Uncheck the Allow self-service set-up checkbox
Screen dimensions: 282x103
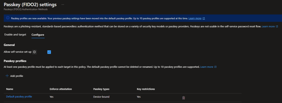[49, 52]
